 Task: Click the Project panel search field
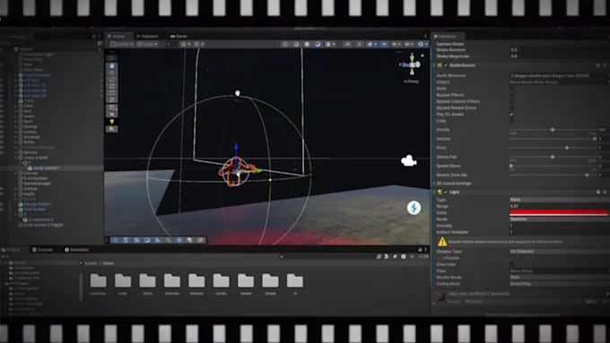pyautogui.click(x=327, y=256)
